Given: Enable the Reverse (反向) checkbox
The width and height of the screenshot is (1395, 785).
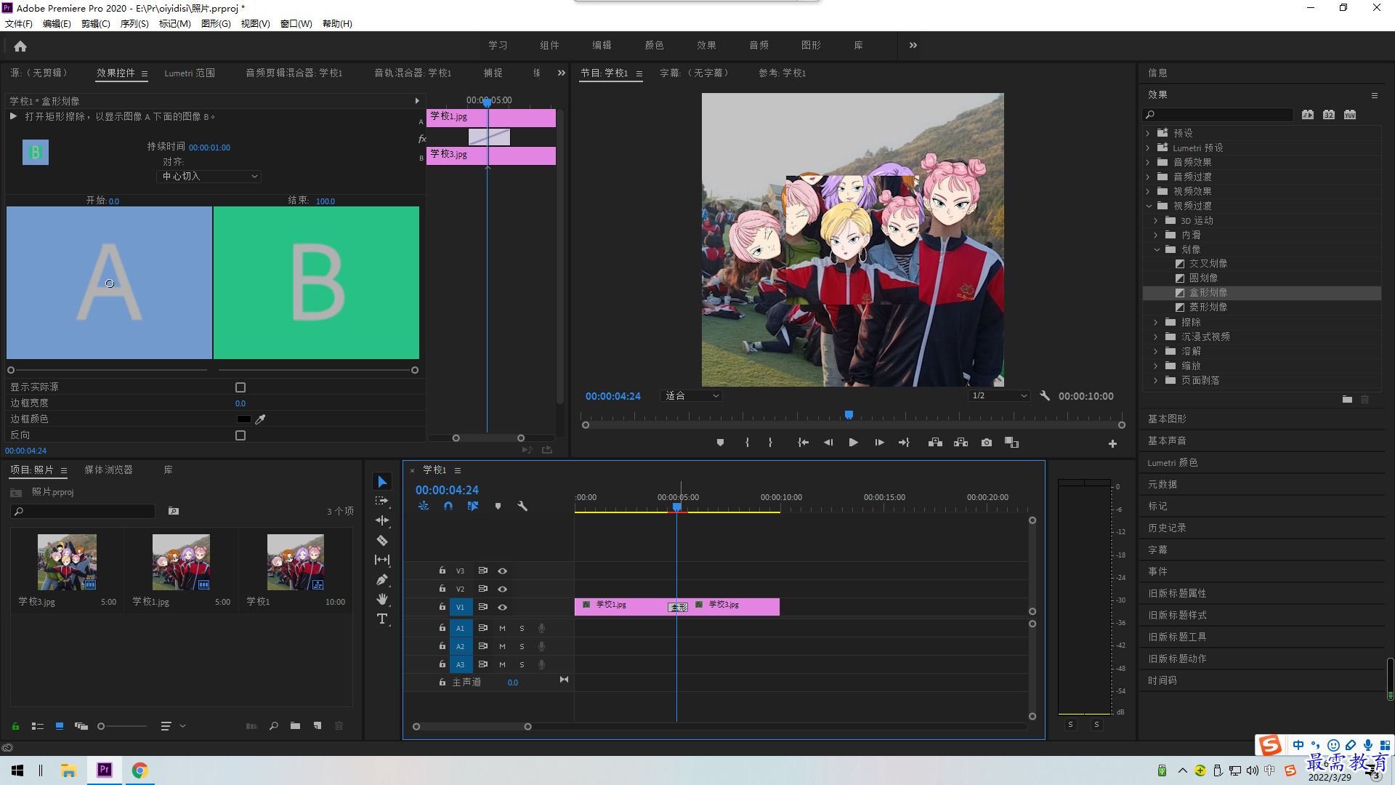Looking at the screenshot, I should (x=240, y=435).
